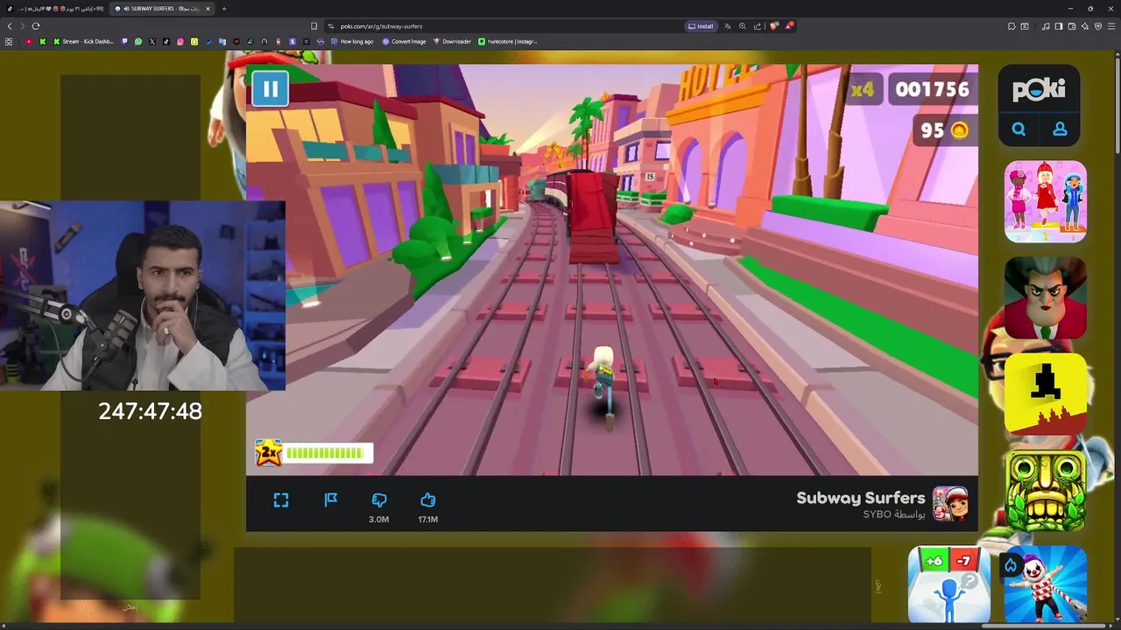The height and width of the screenshot is (630, 1121).
Task: Open Leo AI sparkle icon
Action: pyautogui.click(x=1085, y=26)
